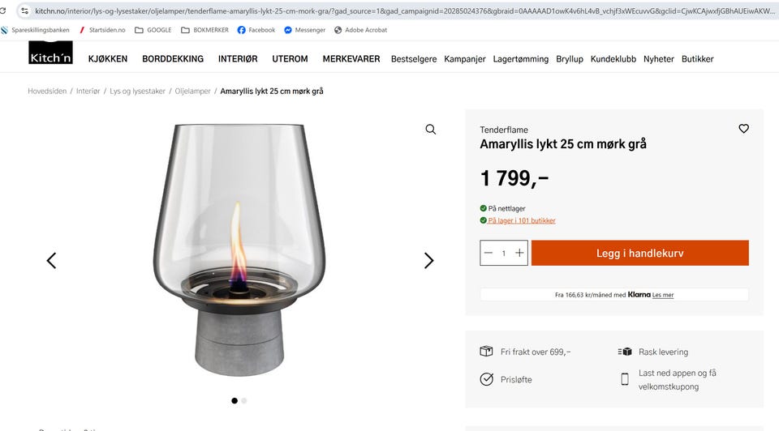
Task: Zoom product image with magnifier icon
Action: (x=431, y=130)
